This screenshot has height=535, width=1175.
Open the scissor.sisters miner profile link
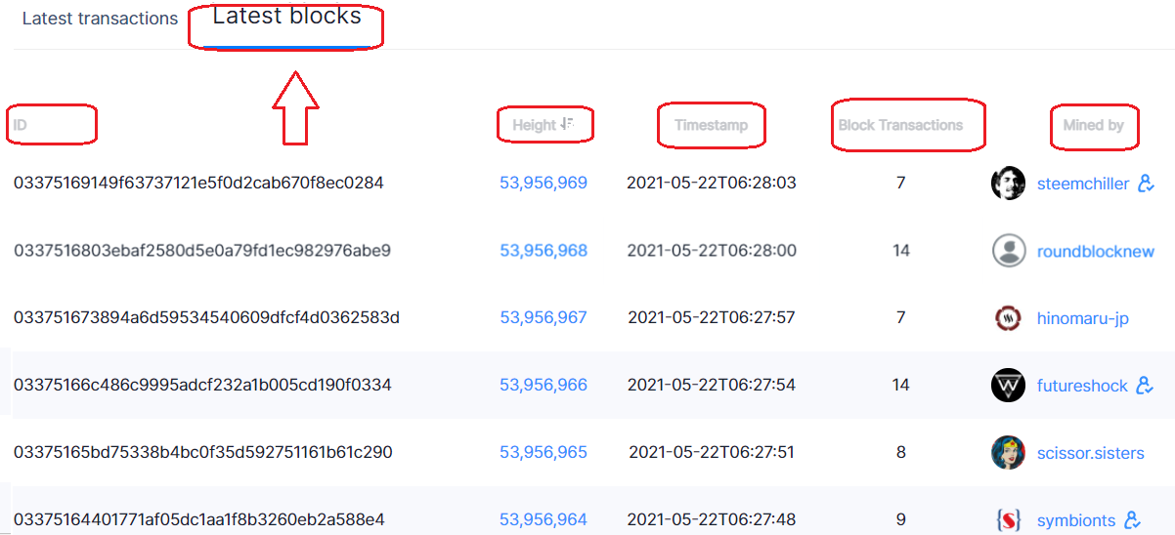(x=1090, y=452)
